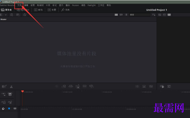Show the 转场 (Transitions) panel
Screen dimensions: 190x118
pyautogui.click(x=38, y=10)
